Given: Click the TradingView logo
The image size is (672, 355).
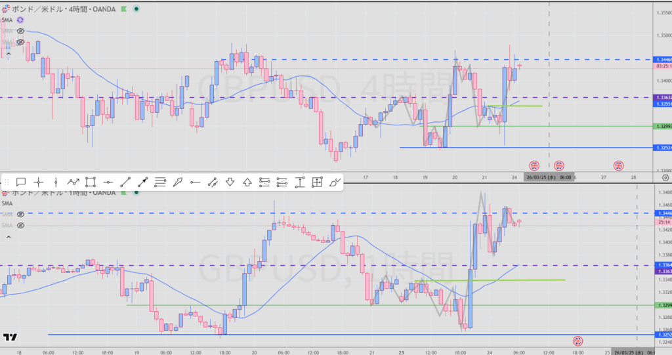Looking at the screenshot, I should [10, 337].
